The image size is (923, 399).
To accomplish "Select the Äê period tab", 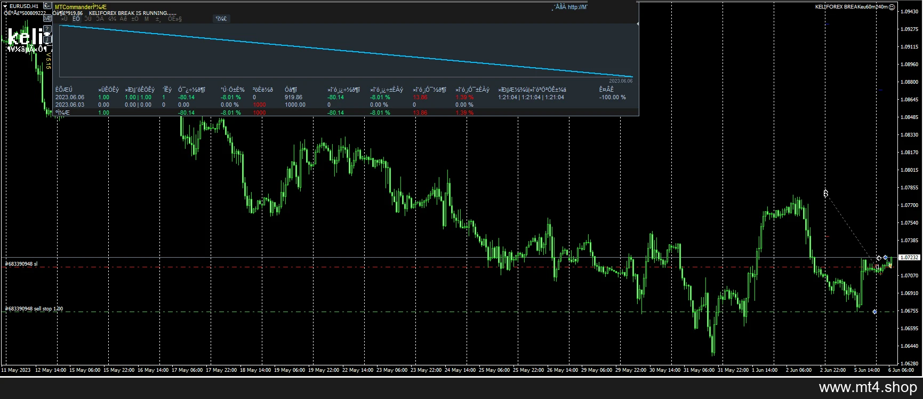I will [x=123, y=19].
